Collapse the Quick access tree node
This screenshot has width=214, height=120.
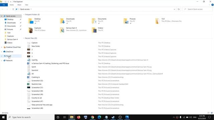(x=1, y=16)
